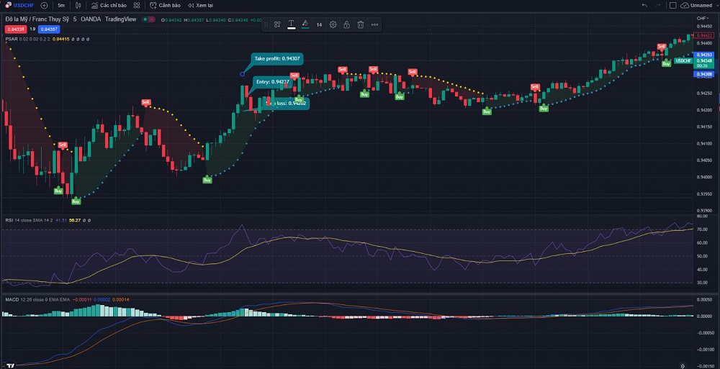Click the 1.9 spread value

pyautogui.click(x=32, y=29)
